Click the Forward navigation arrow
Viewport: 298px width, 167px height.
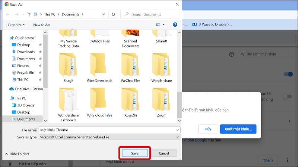click(17, 14)
